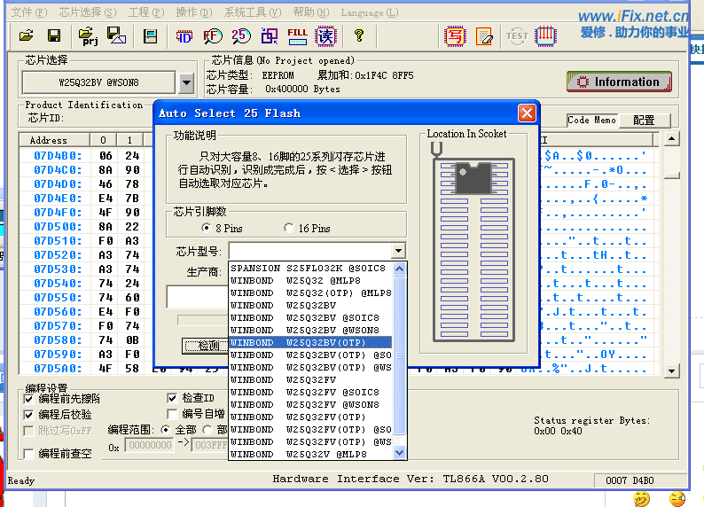Click the 配置 button

click(644, 120)
